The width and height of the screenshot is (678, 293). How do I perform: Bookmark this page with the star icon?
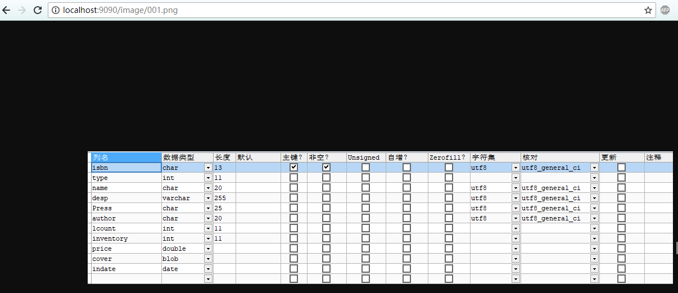(x=648, y=10)
